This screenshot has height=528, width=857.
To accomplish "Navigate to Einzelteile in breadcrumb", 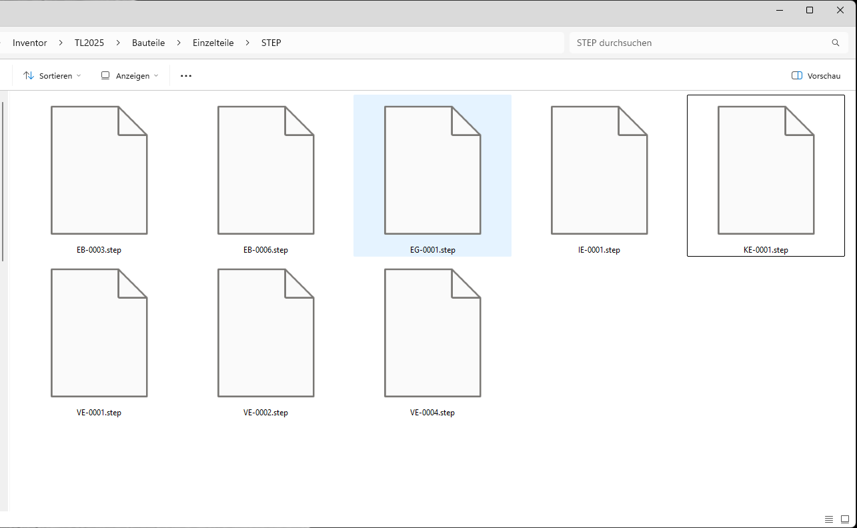I will coord(213,43).
